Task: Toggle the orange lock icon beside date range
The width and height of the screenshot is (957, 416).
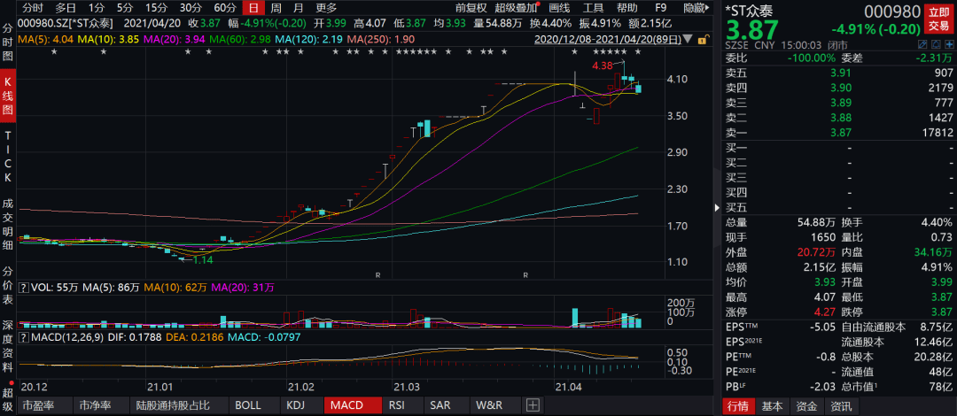Action: point(703,40)
